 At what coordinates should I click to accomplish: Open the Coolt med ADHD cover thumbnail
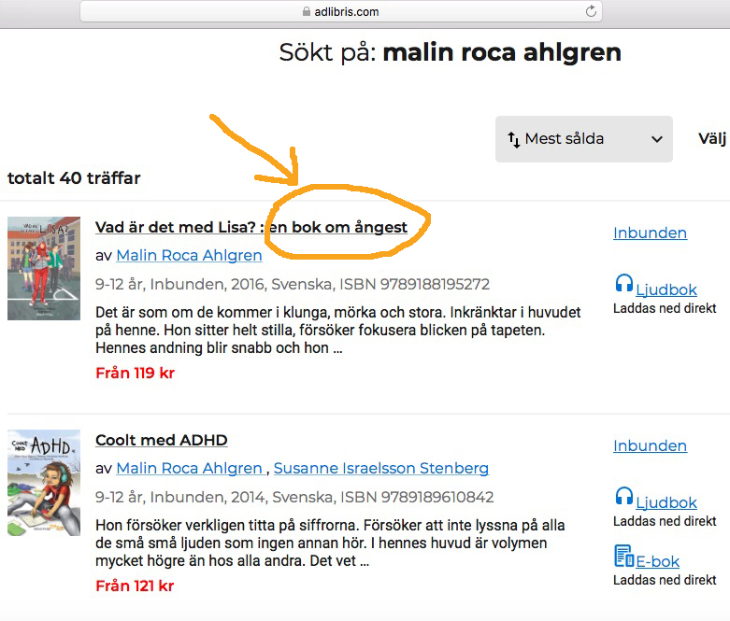click(x=44, y=483)
